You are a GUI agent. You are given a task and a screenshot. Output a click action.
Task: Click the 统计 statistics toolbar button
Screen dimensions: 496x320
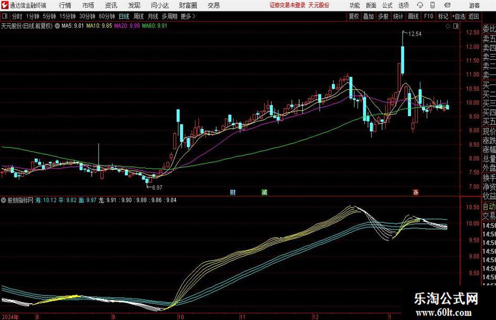[x=398, y=16]
